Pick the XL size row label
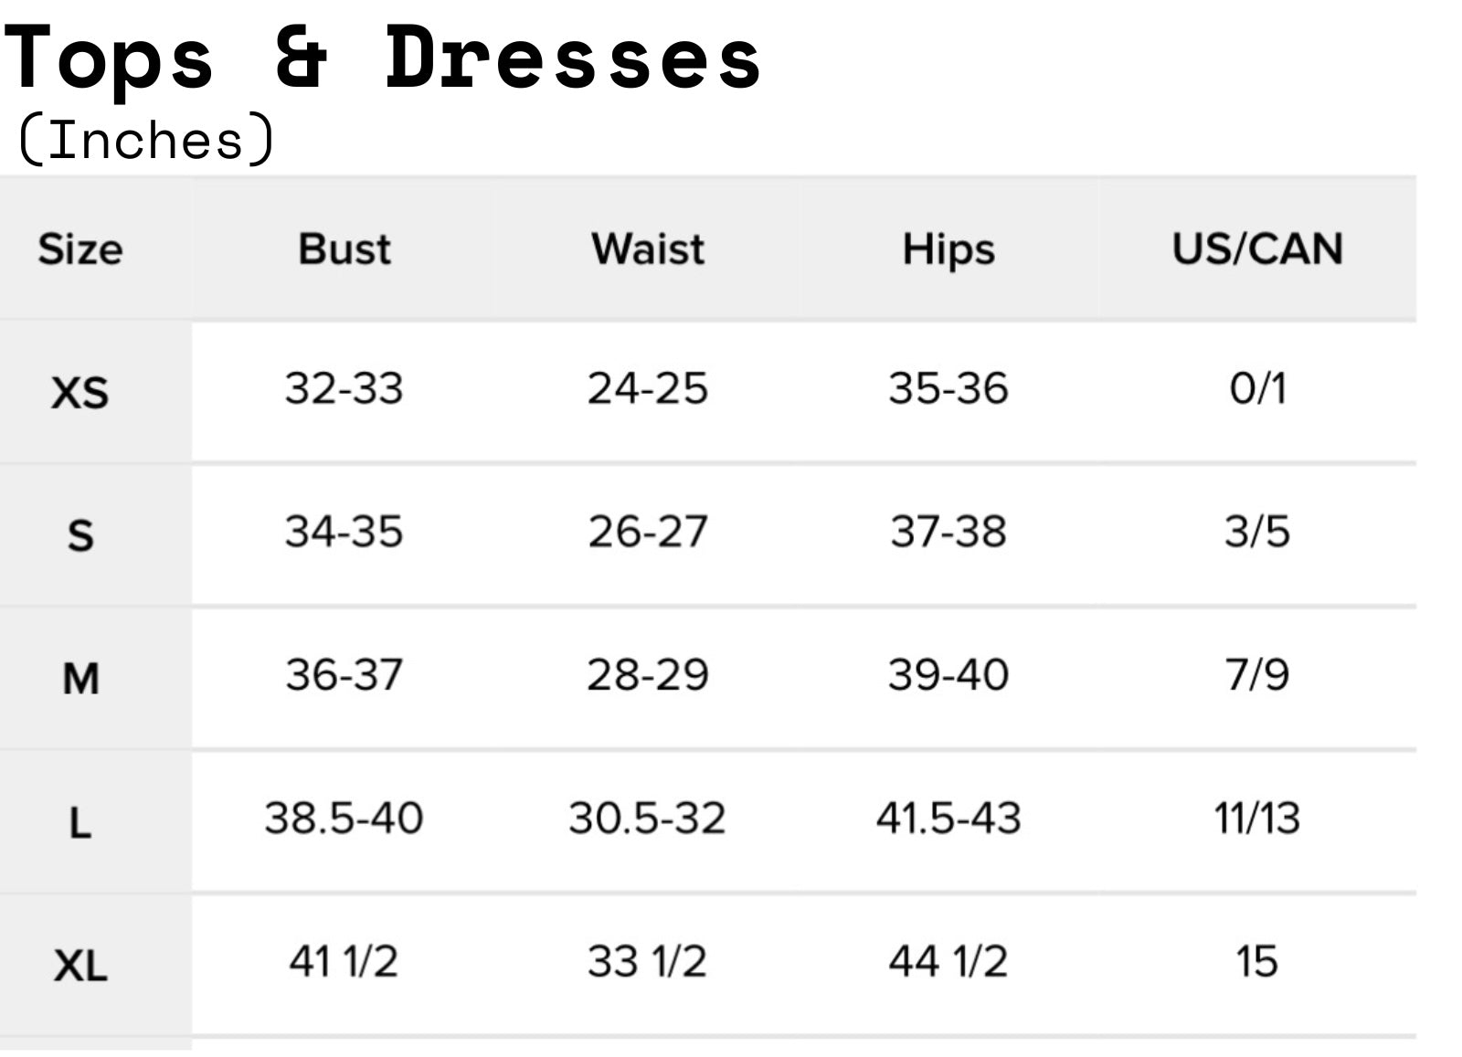Screen dimensions: 1462x1057 (80, 965)
